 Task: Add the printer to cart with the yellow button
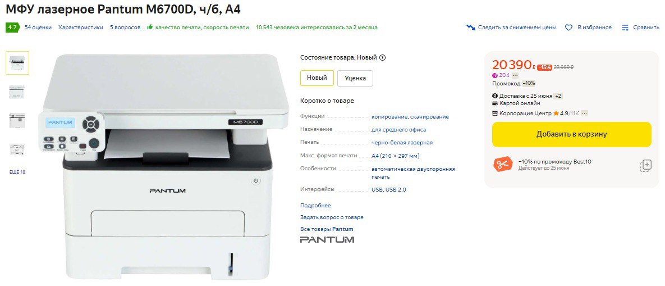571,134
